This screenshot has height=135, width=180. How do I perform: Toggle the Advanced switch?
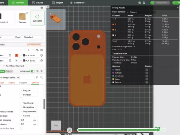[33, 71]
